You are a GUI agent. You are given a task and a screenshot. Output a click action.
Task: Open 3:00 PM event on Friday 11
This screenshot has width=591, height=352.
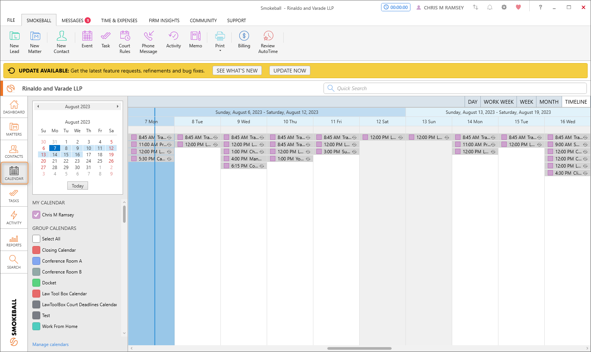pos(336,152)
